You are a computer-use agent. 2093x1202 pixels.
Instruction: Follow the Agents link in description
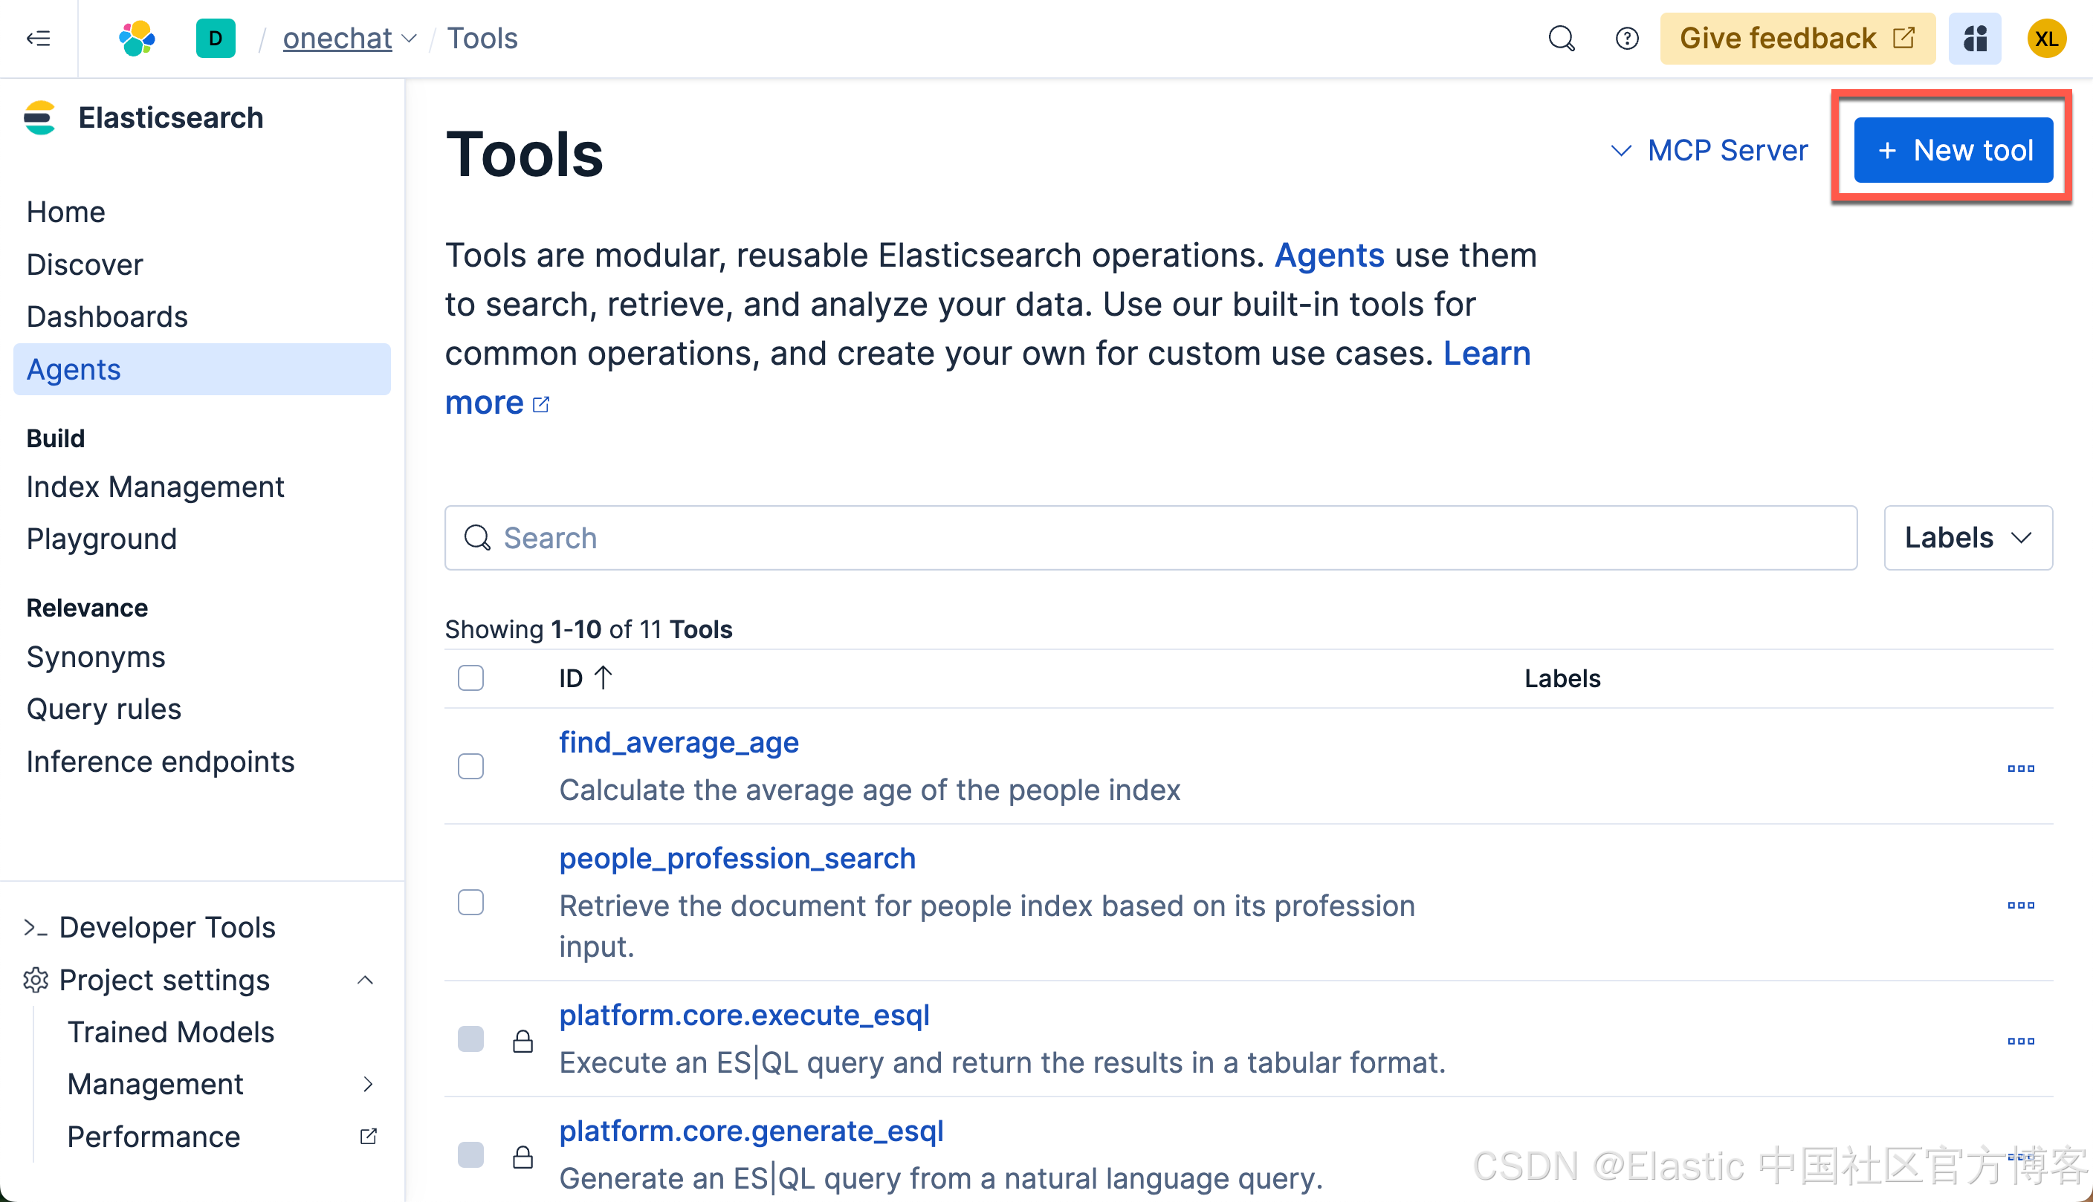1329,255
